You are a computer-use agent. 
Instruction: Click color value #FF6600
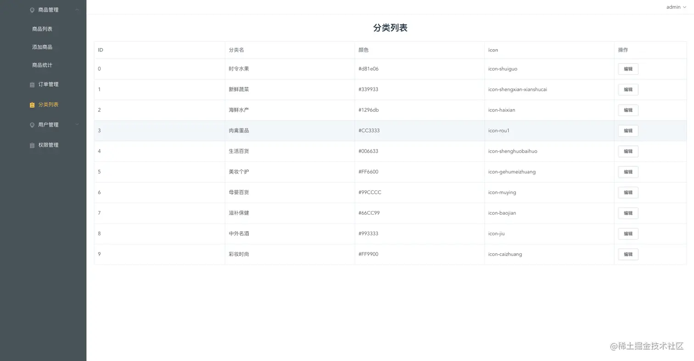(x=369, y=172)
